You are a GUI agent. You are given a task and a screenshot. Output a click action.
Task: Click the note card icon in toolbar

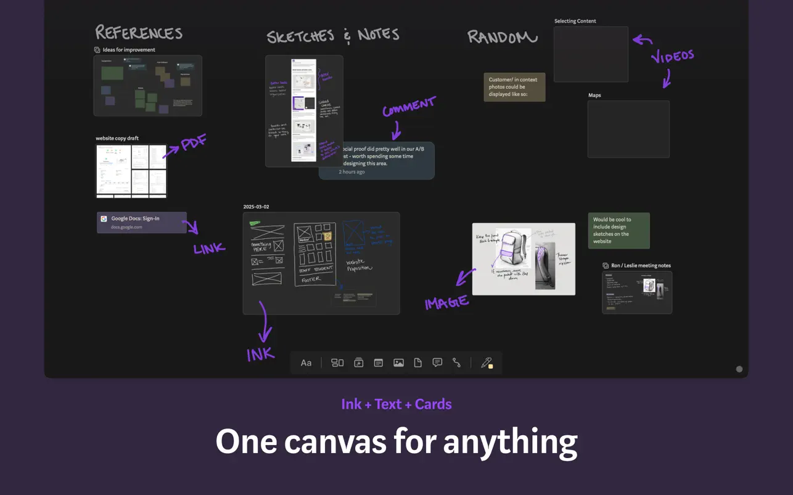tap(379, 363)
